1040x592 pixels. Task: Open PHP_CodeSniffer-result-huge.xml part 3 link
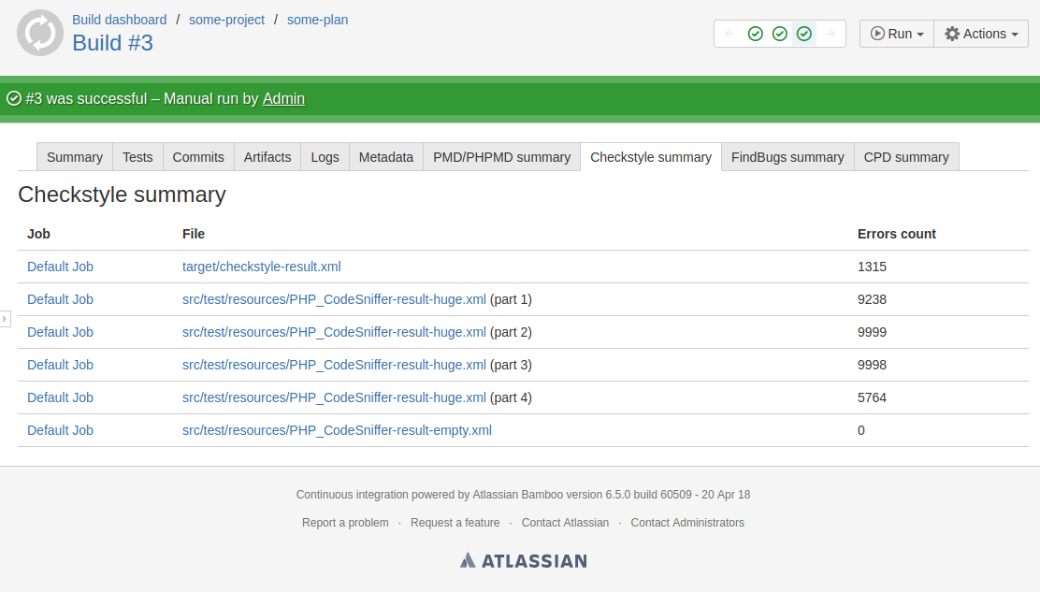pos(334,366)
